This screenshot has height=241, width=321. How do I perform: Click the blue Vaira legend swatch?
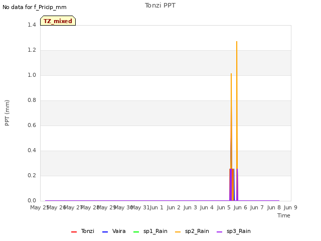coord(105,232)
